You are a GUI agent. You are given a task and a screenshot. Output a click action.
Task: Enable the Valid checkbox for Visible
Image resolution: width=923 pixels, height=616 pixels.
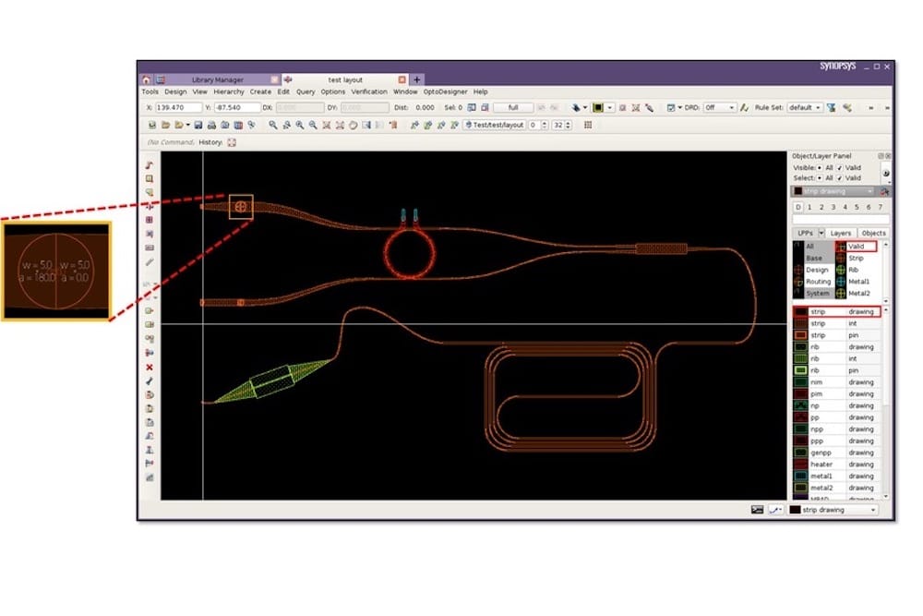point(839,165)
